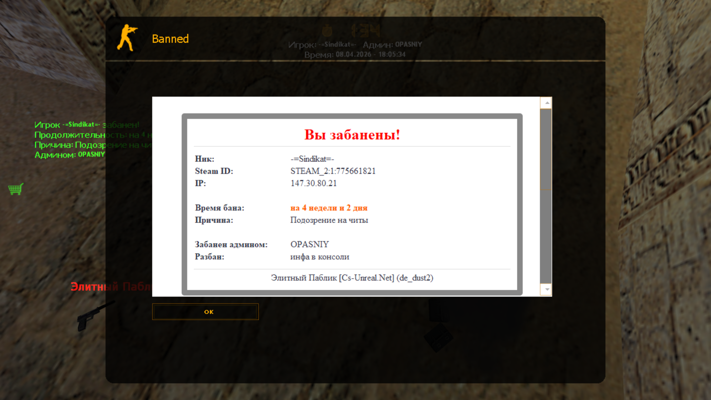Click the IP address 147.30.80.21

313,183
